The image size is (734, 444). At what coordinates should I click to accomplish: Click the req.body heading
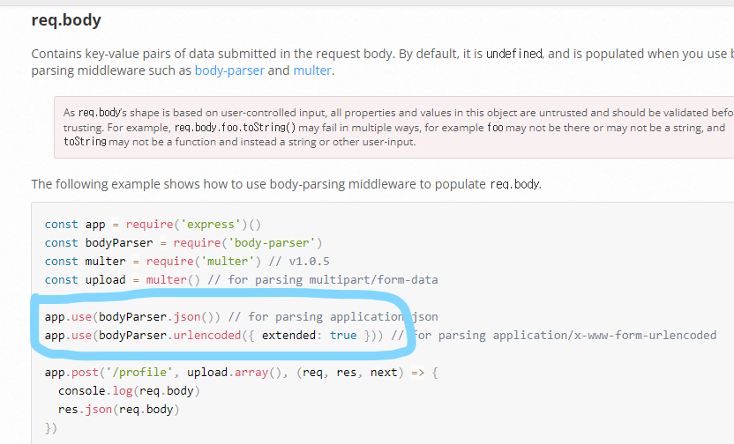pyautogui.click(x=66, y=20)
